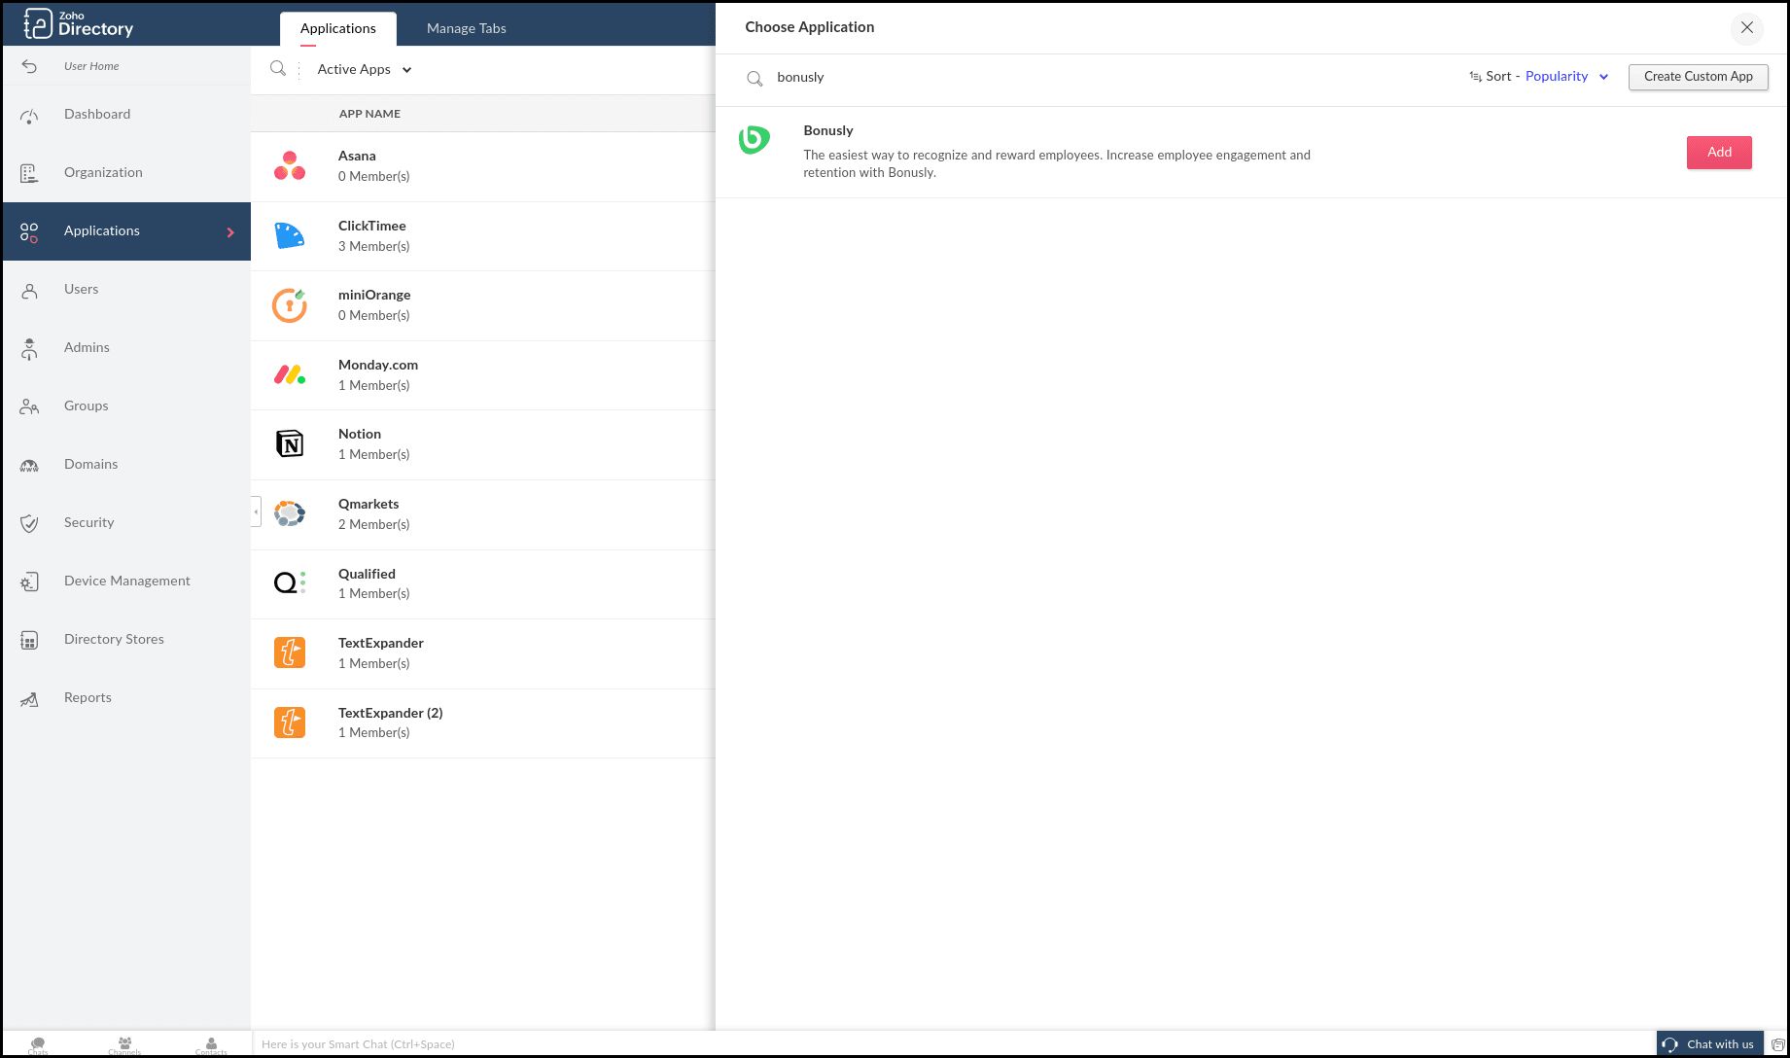Open the Dashboard gauge icon
The height and width of the screenshot is (1058, 1790).
pyautogui.click(x=29, y=116)
